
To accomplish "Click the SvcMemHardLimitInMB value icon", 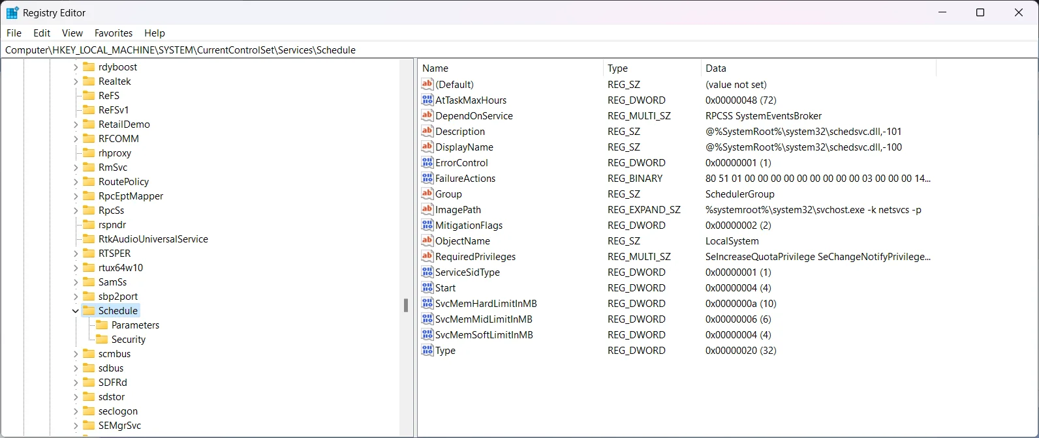I will click(427, 303).
